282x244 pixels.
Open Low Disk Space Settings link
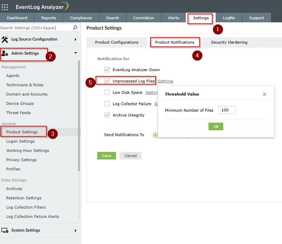[x=151, y=92]
